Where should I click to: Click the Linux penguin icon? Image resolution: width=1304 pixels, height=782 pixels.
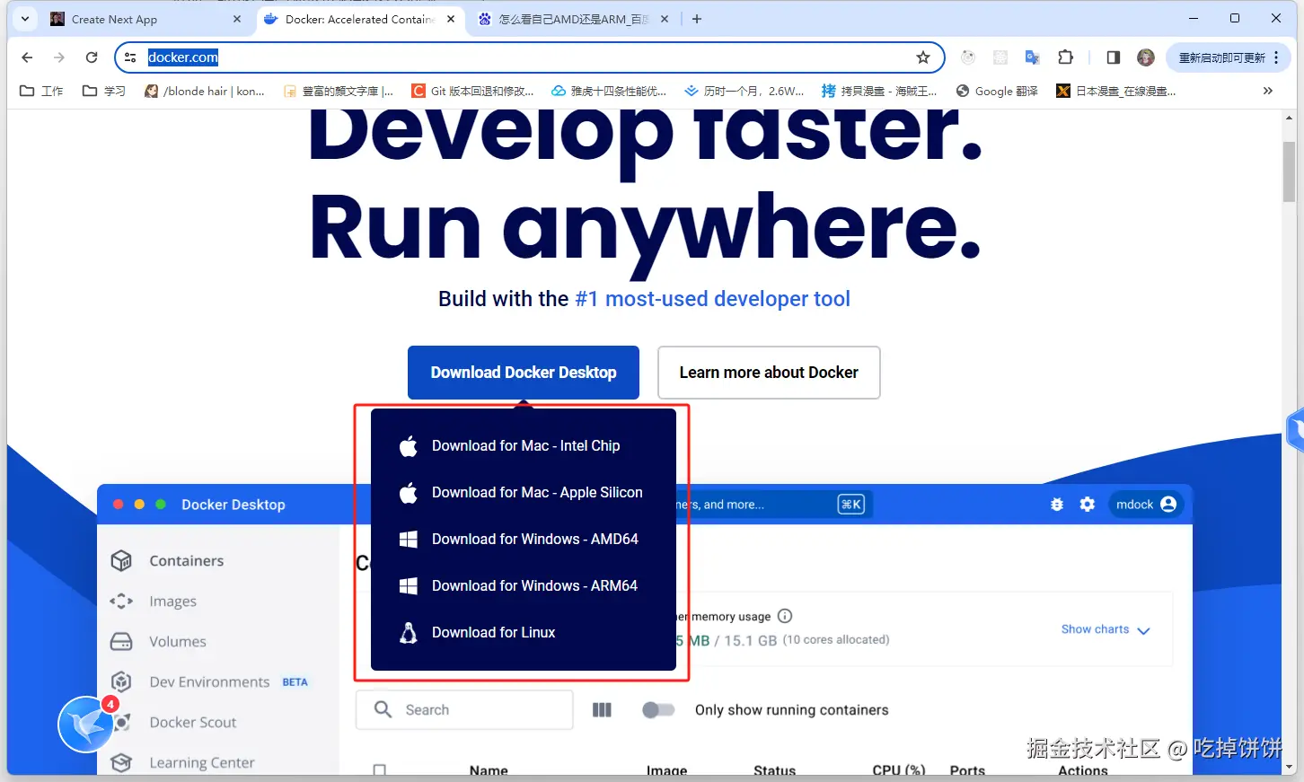point(409,632)
